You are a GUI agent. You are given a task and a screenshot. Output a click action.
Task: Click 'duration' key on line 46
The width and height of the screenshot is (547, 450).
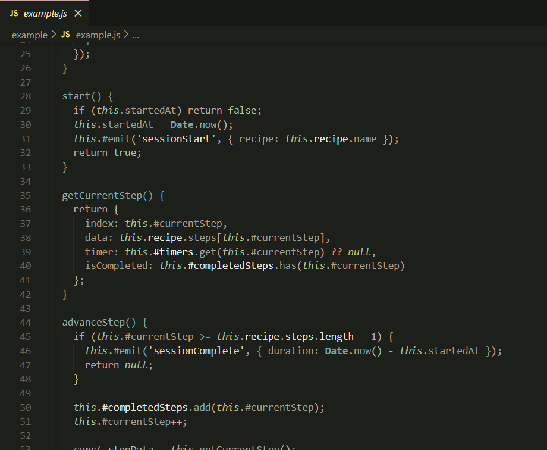291,351
